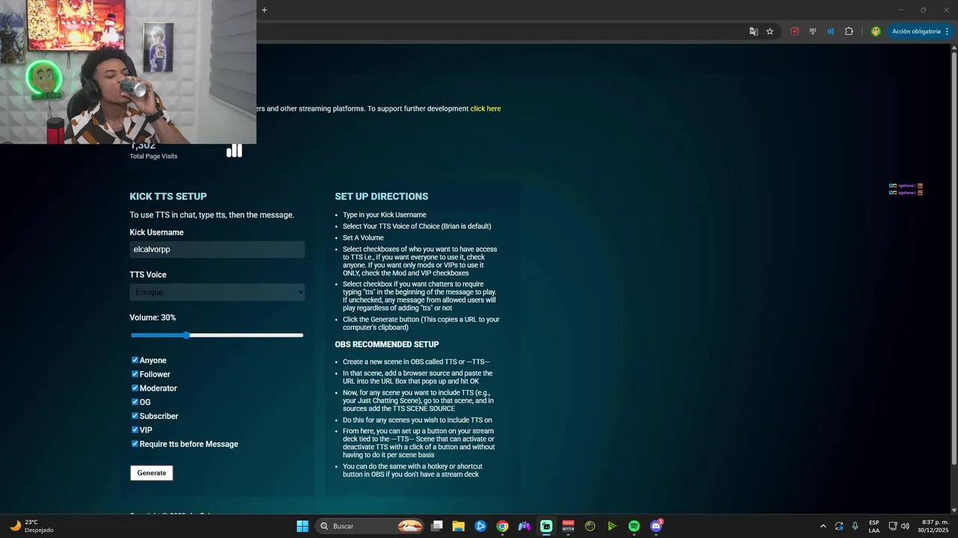
Task: Click the sync status tray icon
Action: (x=839, y=526)
